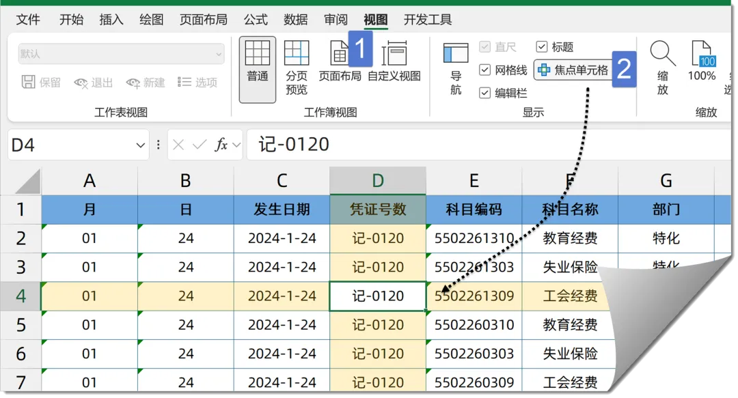
Task: Expand the formula bar fx dropdown chevron
Action: click(x=237, y=145)
